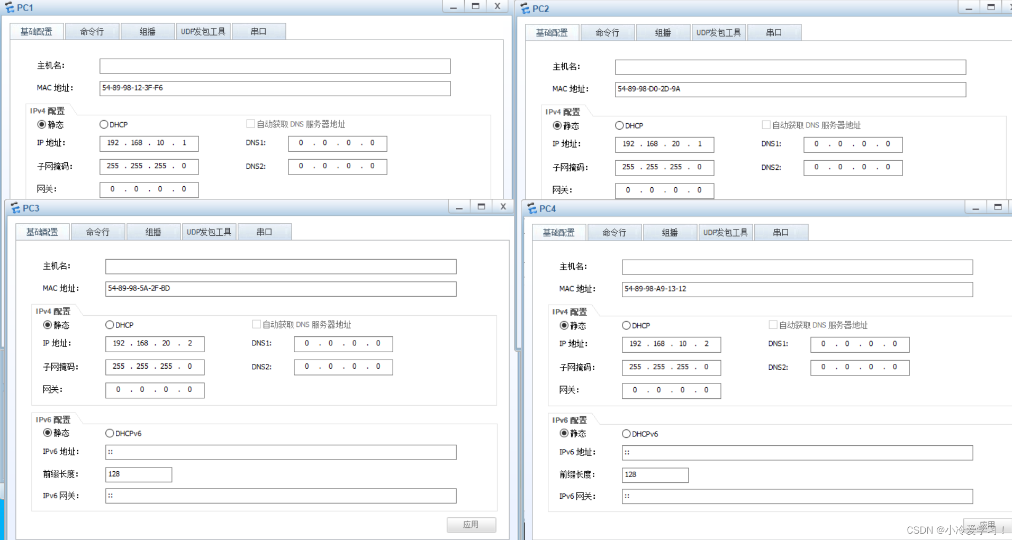Viewport: 1012px width, 540px height.
Task: Maximize the PC3 window
Action: 481,207
